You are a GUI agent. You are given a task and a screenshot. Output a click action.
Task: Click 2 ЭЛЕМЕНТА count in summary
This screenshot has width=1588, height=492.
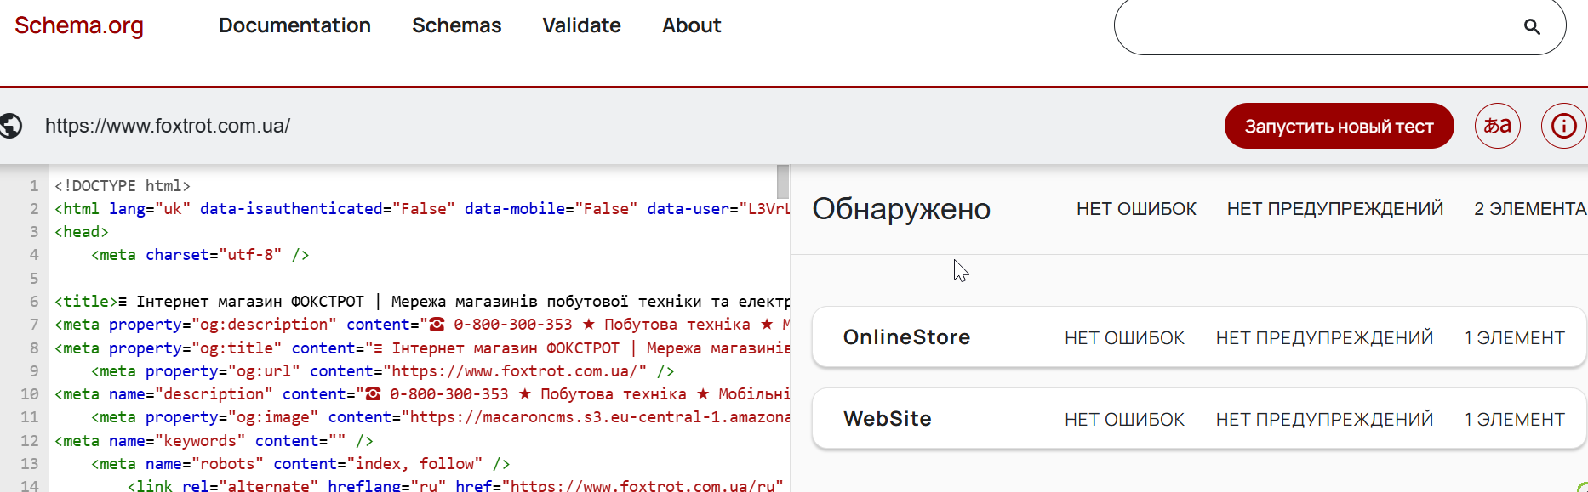click(x=1530, y=209)
